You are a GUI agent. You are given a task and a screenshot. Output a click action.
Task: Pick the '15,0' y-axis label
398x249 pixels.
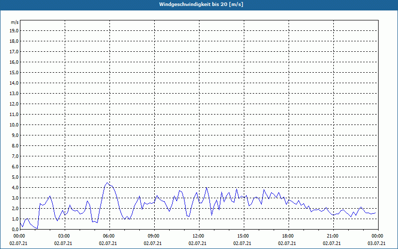[14, 72]
